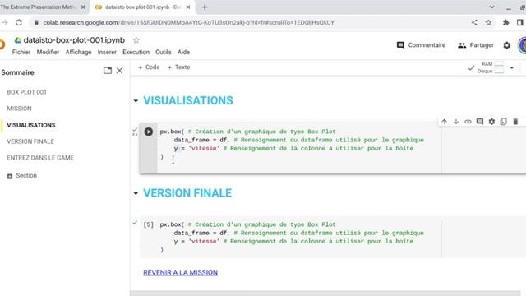Open the Google Drive icon beside title
Viewport: 526px width, 296px height.
(18, 40)
